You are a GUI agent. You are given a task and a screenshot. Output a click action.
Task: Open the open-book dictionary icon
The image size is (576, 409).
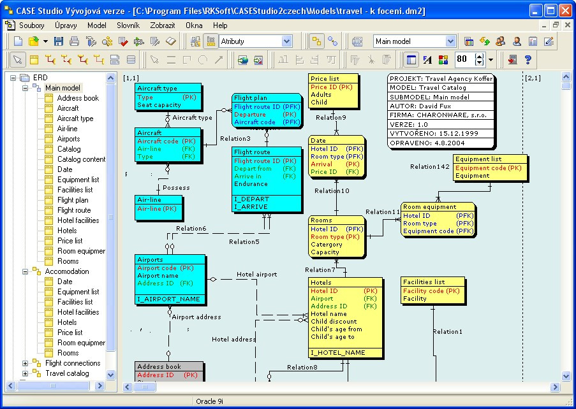171,41
